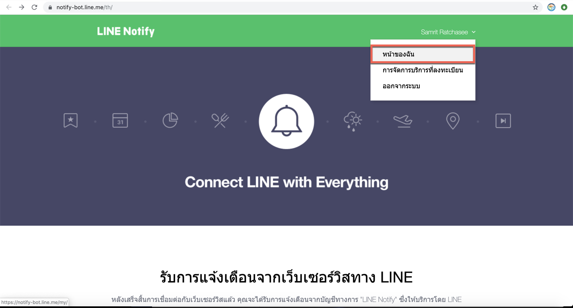Image resolution: width=573 pixels, height=308 pixels.
Task: Click the skip-next media icon
Action: tap(503, 121)
